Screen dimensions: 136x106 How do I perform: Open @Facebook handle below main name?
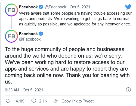(x=30, y=39)
